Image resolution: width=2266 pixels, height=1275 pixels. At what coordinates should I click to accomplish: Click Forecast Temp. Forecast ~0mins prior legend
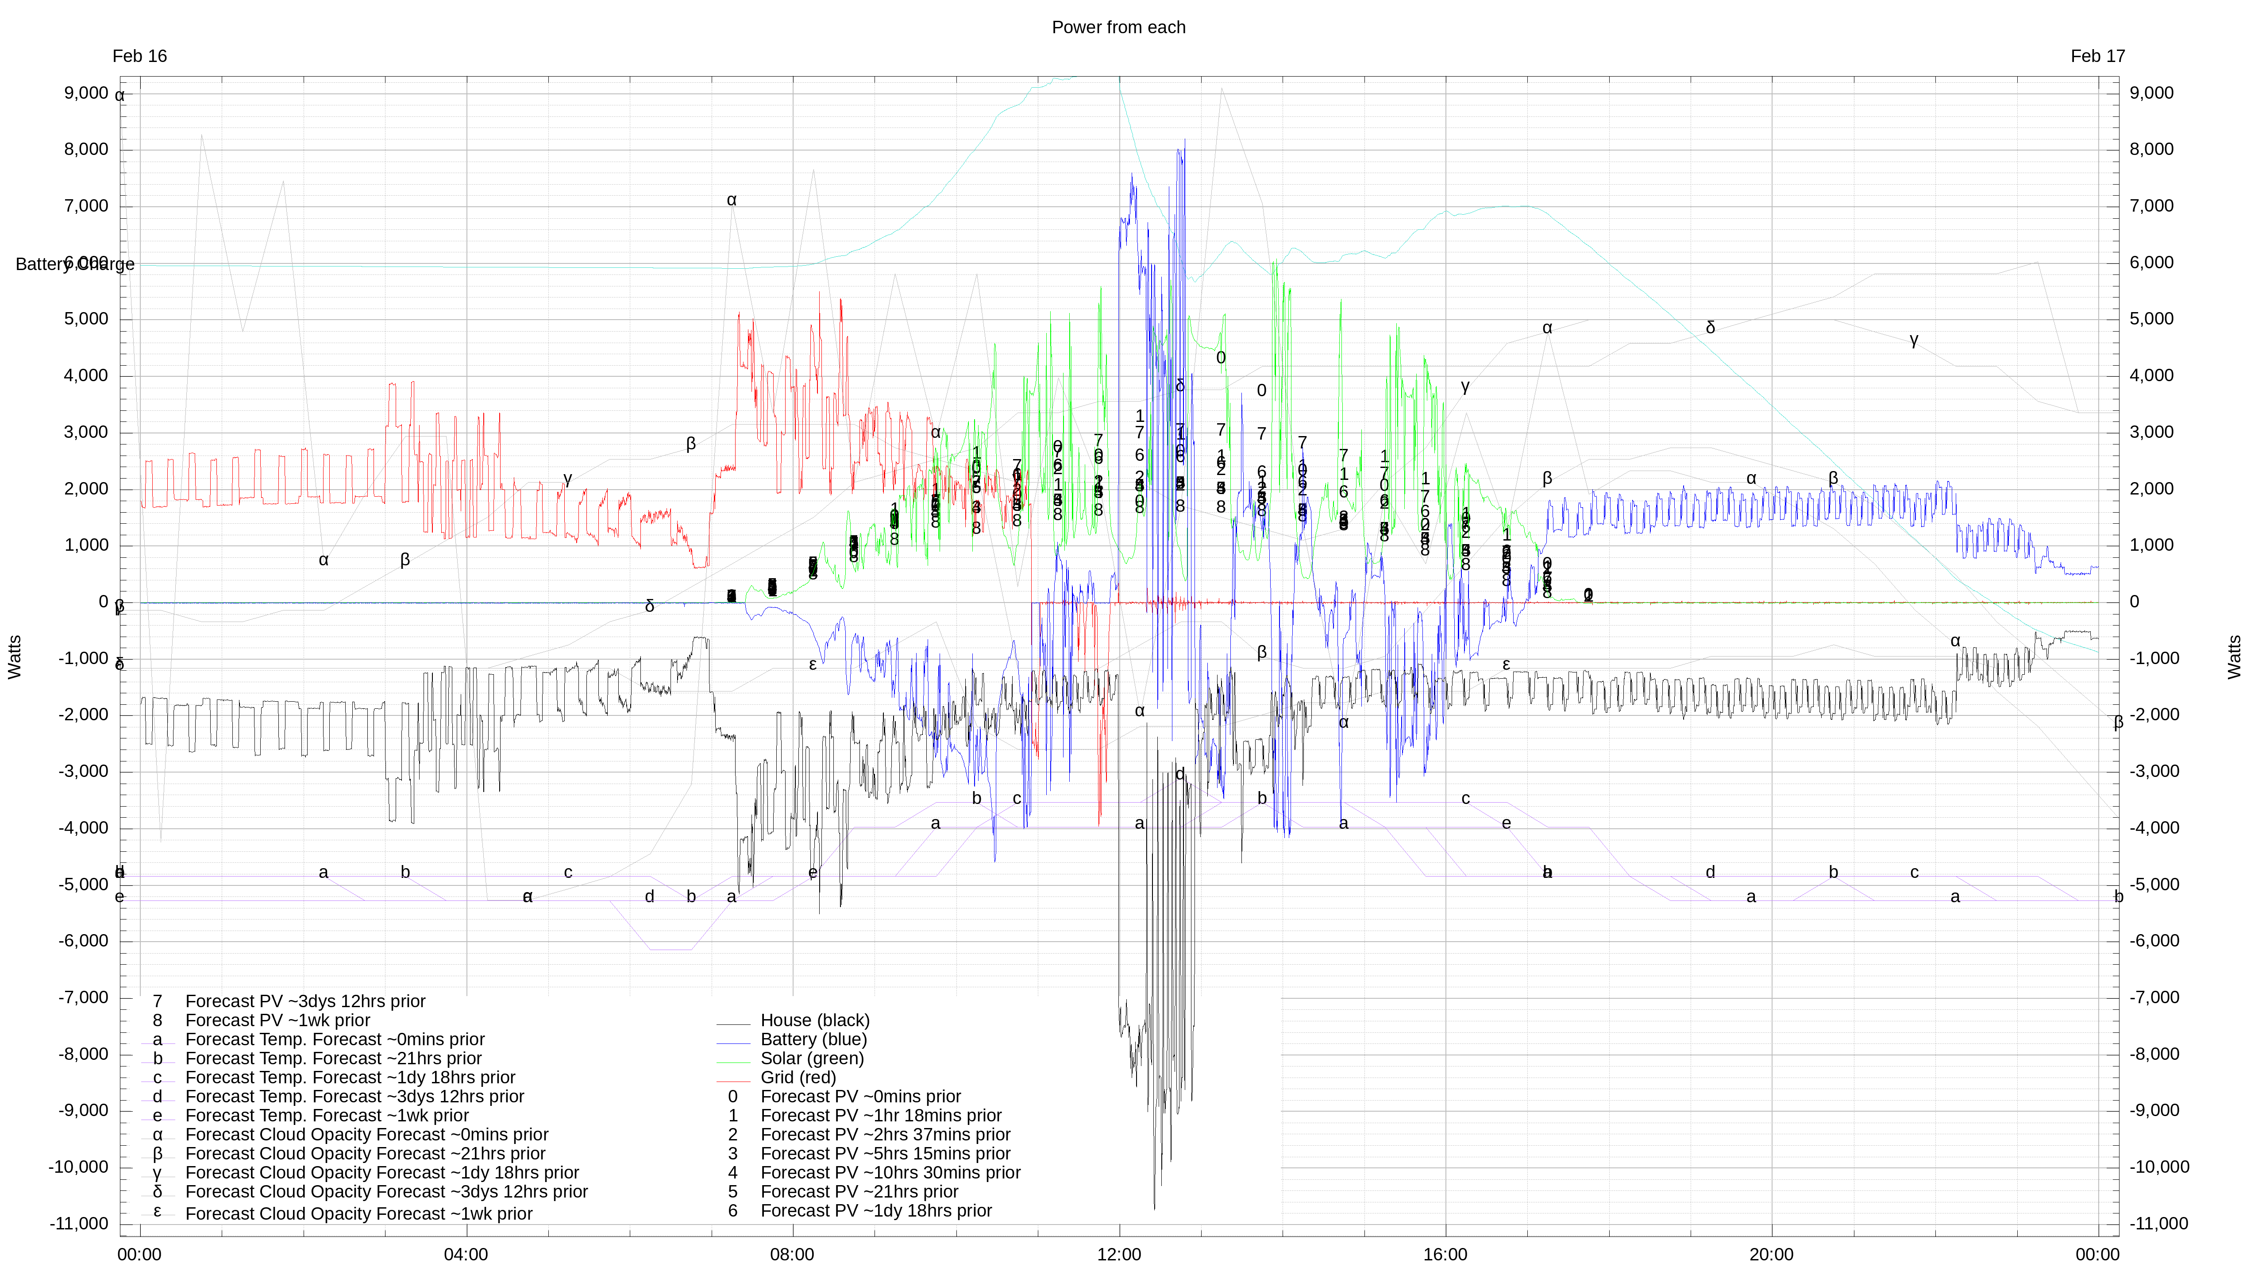pos(334,1040)
